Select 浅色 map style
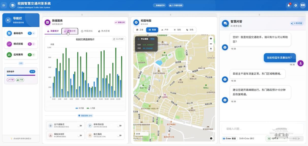 [x=177, y=30]
